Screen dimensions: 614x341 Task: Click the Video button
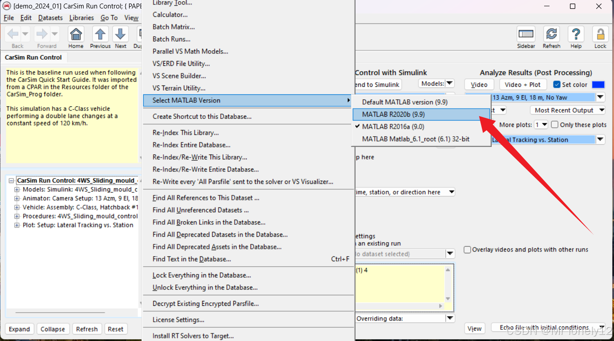point(479,85)
